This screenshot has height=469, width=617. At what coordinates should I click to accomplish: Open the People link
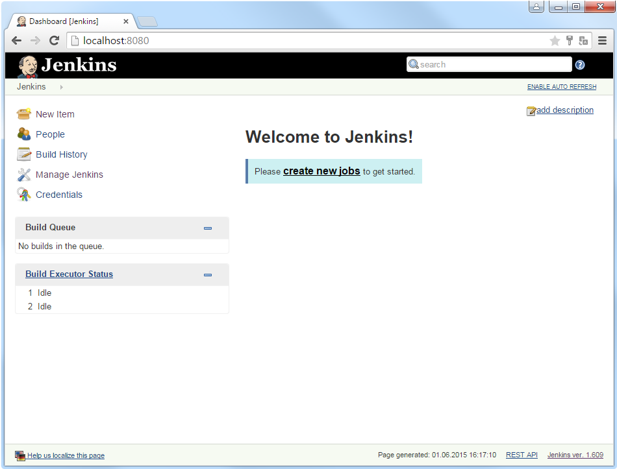coord(51,134)
